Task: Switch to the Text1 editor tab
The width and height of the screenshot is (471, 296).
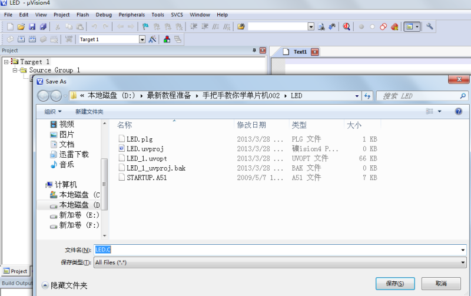Action: pos(300,52)
